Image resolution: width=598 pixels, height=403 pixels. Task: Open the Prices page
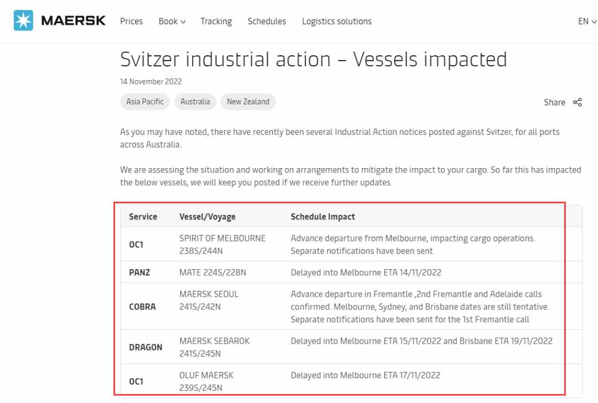[x=131, y=22]
